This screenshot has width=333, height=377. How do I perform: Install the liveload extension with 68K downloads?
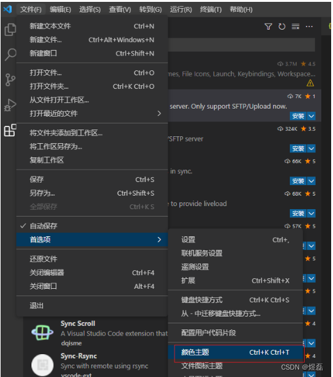pos(298,213)
